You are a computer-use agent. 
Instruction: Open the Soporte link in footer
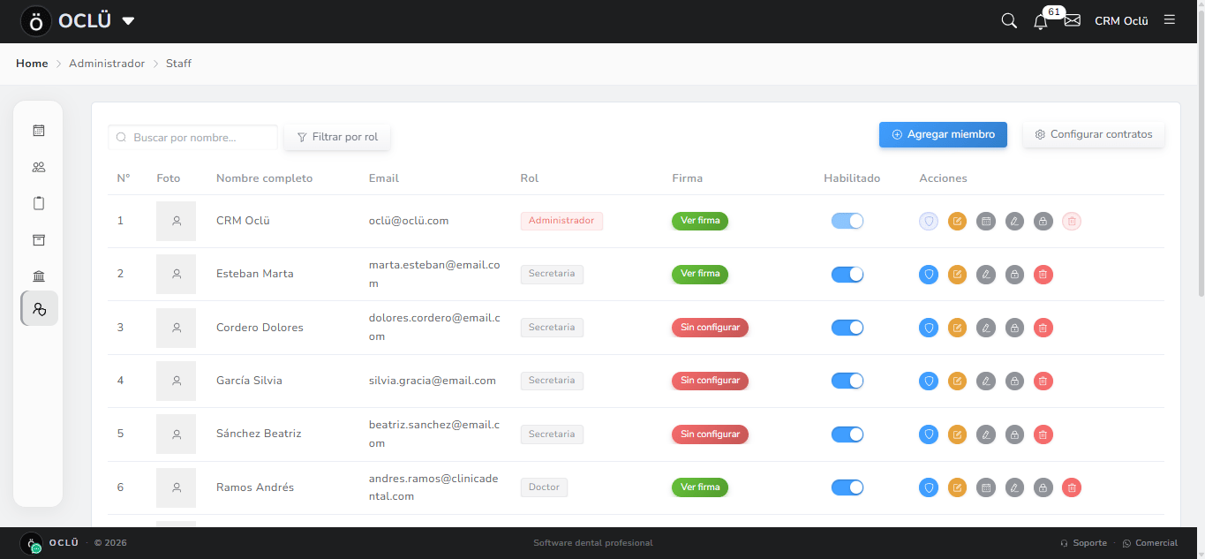1083,543
